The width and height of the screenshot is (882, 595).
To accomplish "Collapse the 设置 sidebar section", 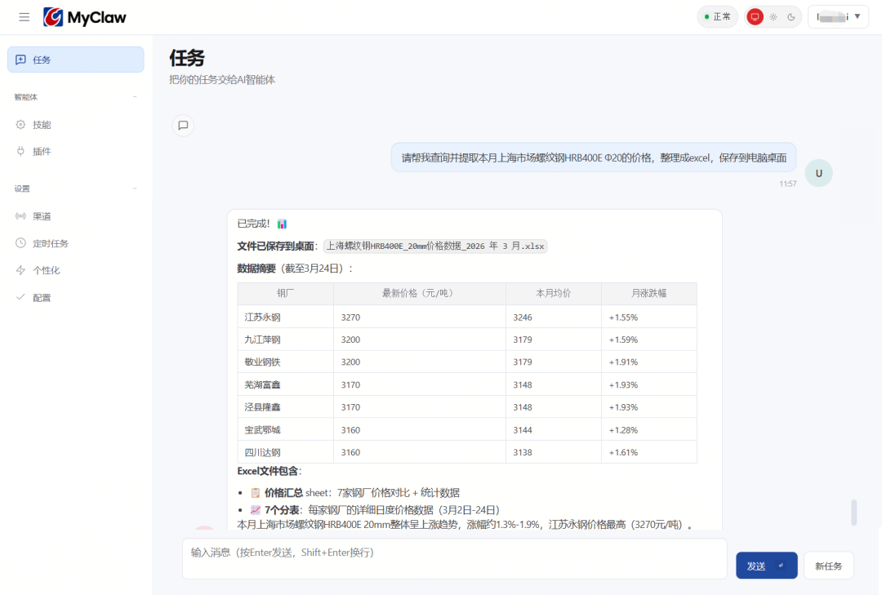I will 135,189.
